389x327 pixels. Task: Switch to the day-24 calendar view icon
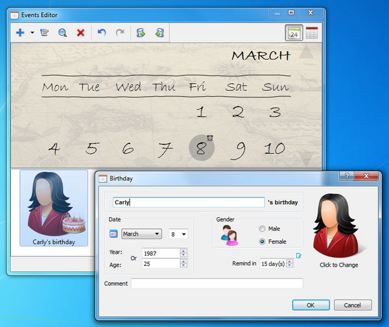294,32
